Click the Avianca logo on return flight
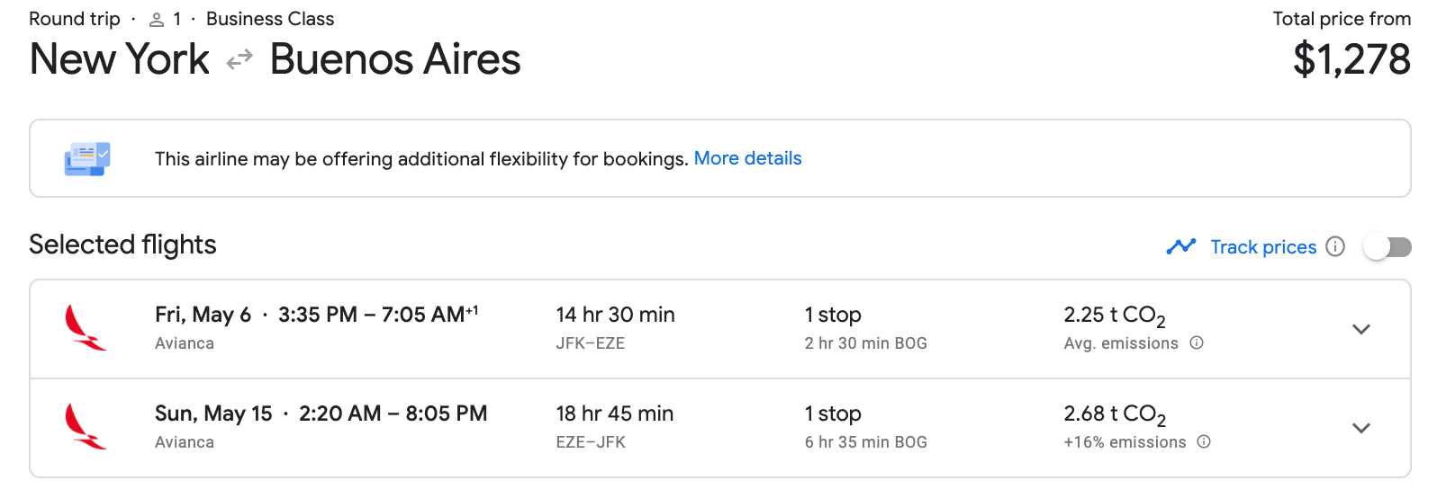Image resolution: width=1437 pixels, height=498 pixels. (86, 427)
